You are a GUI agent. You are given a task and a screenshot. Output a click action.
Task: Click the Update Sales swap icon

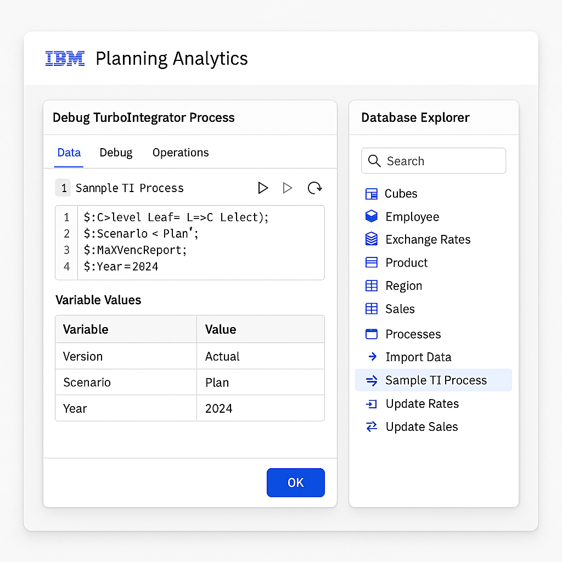(372, 426)
